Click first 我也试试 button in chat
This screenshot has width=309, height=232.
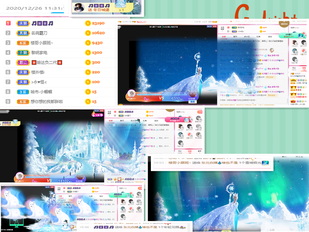pyautogui.click(x=270, y=77)
